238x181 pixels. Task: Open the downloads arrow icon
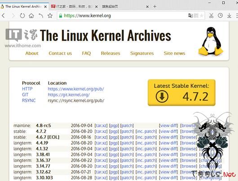(229, 15)
